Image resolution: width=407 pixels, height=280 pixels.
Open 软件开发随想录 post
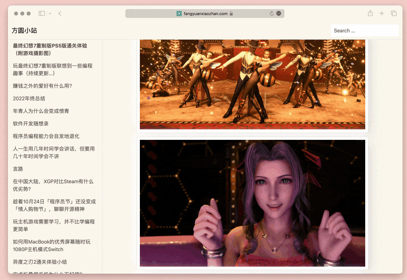point(31,124)
